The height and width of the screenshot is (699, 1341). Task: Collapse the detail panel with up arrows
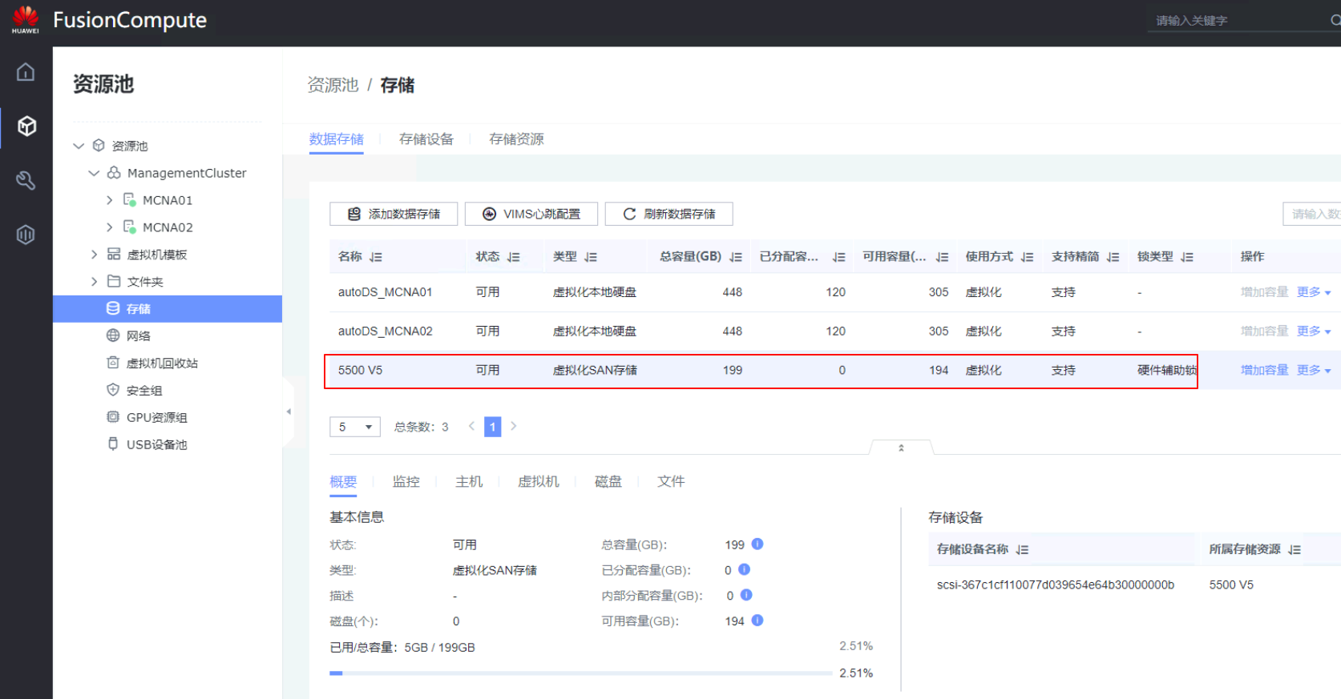[901, 448]
